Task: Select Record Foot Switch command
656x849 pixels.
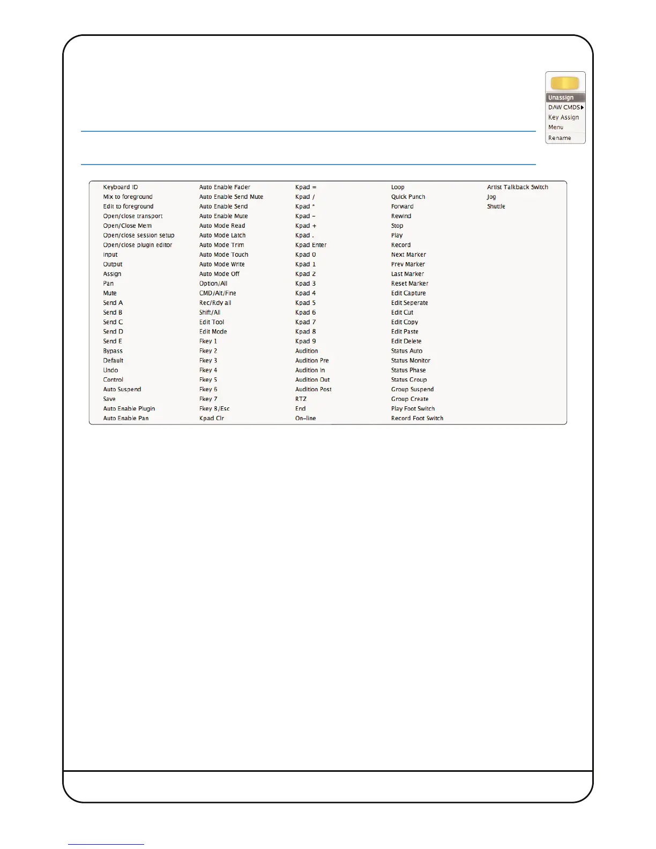Action: [x=417, y=418]
